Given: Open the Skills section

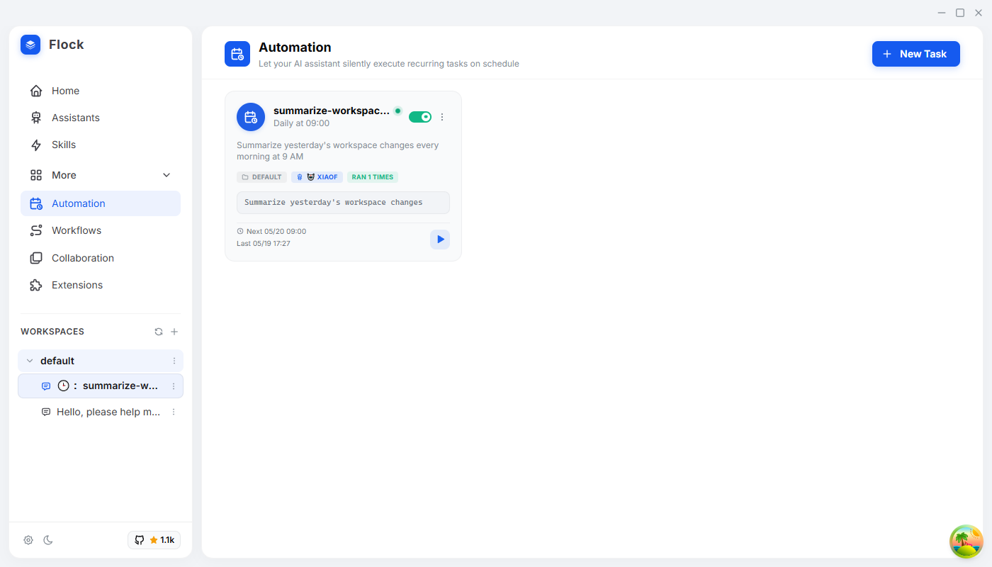Looking at the screenshot, I should [x=101, y=145].
